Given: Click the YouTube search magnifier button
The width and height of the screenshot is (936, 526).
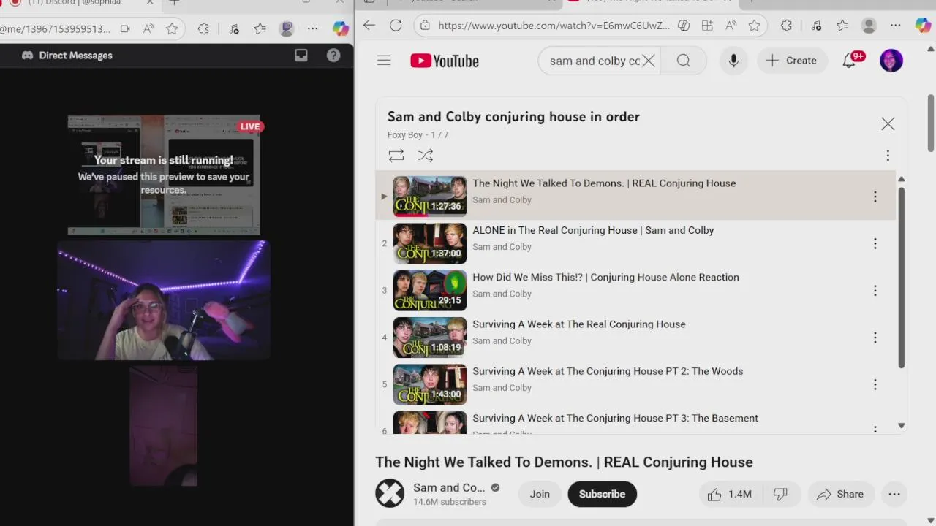Looking at the screenshot, I should [x=684, y=61].
